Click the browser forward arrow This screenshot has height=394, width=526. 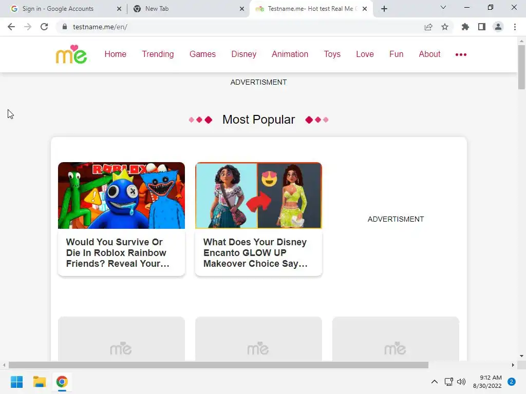point(28,27)
